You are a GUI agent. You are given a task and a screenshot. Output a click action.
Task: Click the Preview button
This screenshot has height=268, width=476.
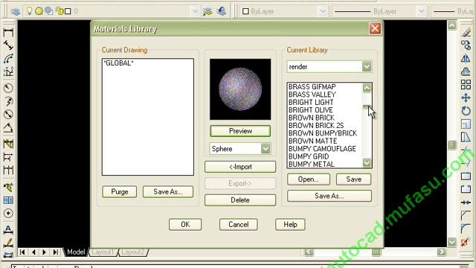click(240, 131)
